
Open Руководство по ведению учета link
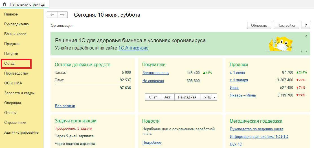coord(256,129)
